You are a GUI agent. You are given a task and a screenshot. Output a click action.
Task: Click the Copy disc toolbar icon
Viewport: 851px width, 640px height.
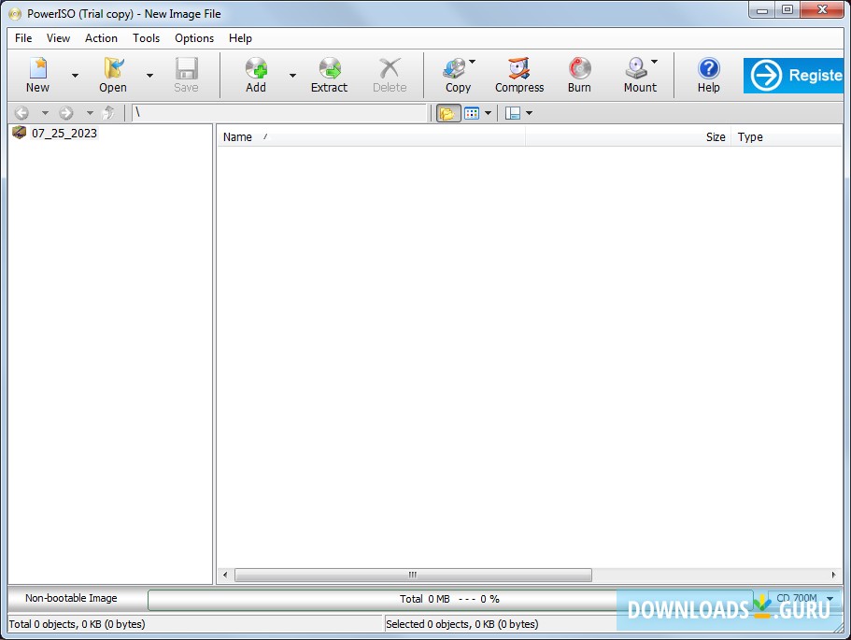coord(457,75)
